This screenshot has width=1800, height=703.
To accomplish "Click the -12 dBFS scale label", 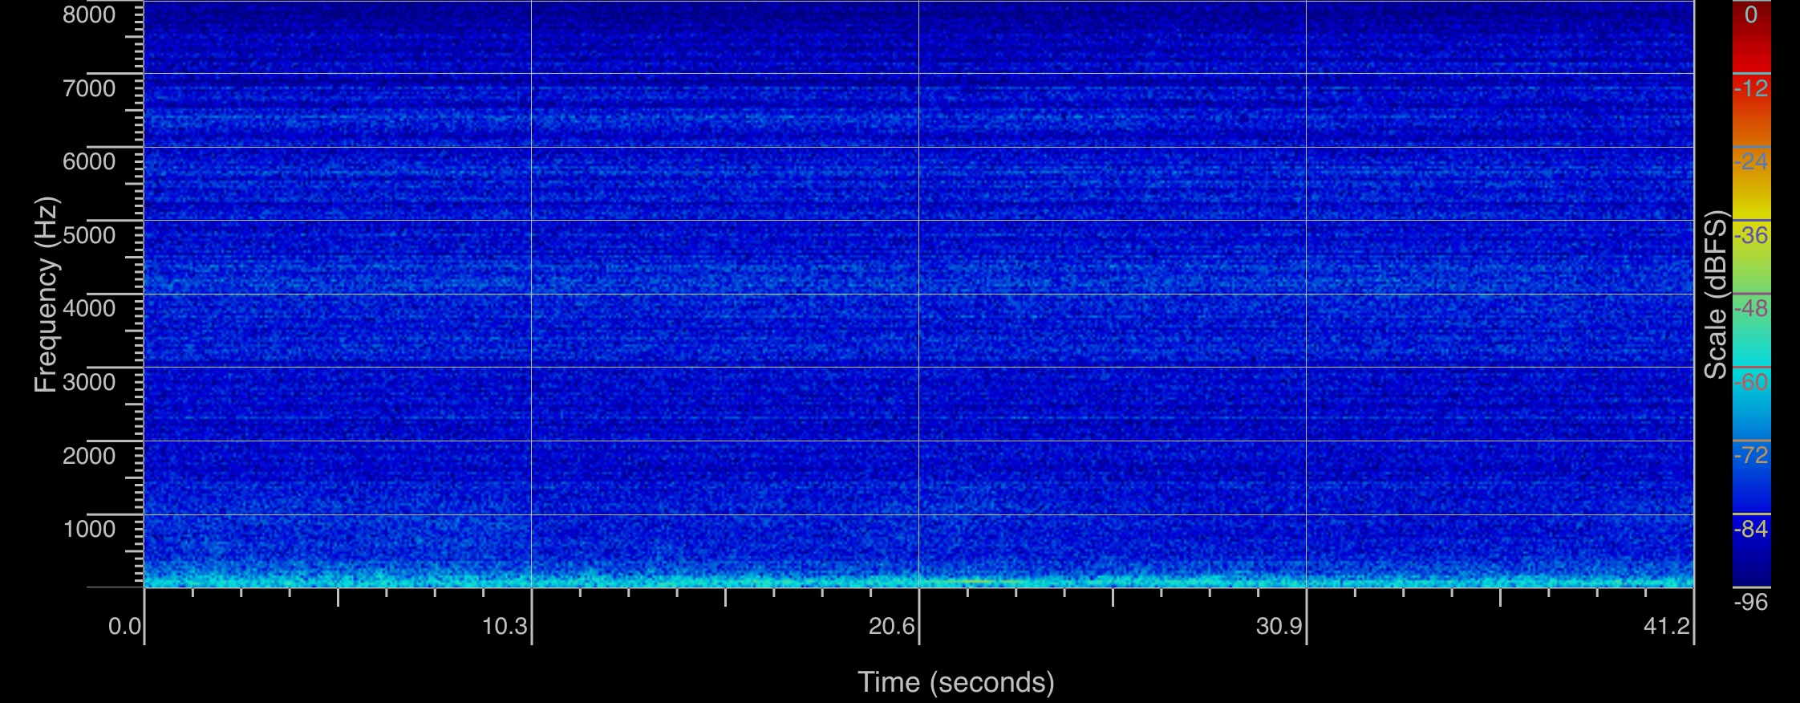I will pos(1751,88).
